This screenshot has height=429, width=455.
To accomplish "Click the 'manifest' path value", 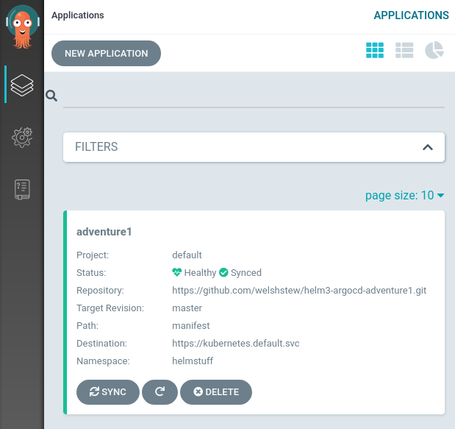I will pos(191,325).
